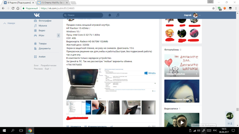Go back in browser history
Viewport: 239px width, 134px height.
point(3,8)
